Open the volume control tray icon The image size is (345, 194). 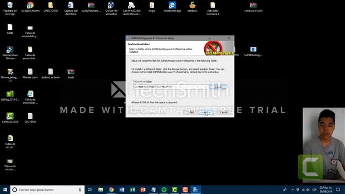[x=308, y=190]
